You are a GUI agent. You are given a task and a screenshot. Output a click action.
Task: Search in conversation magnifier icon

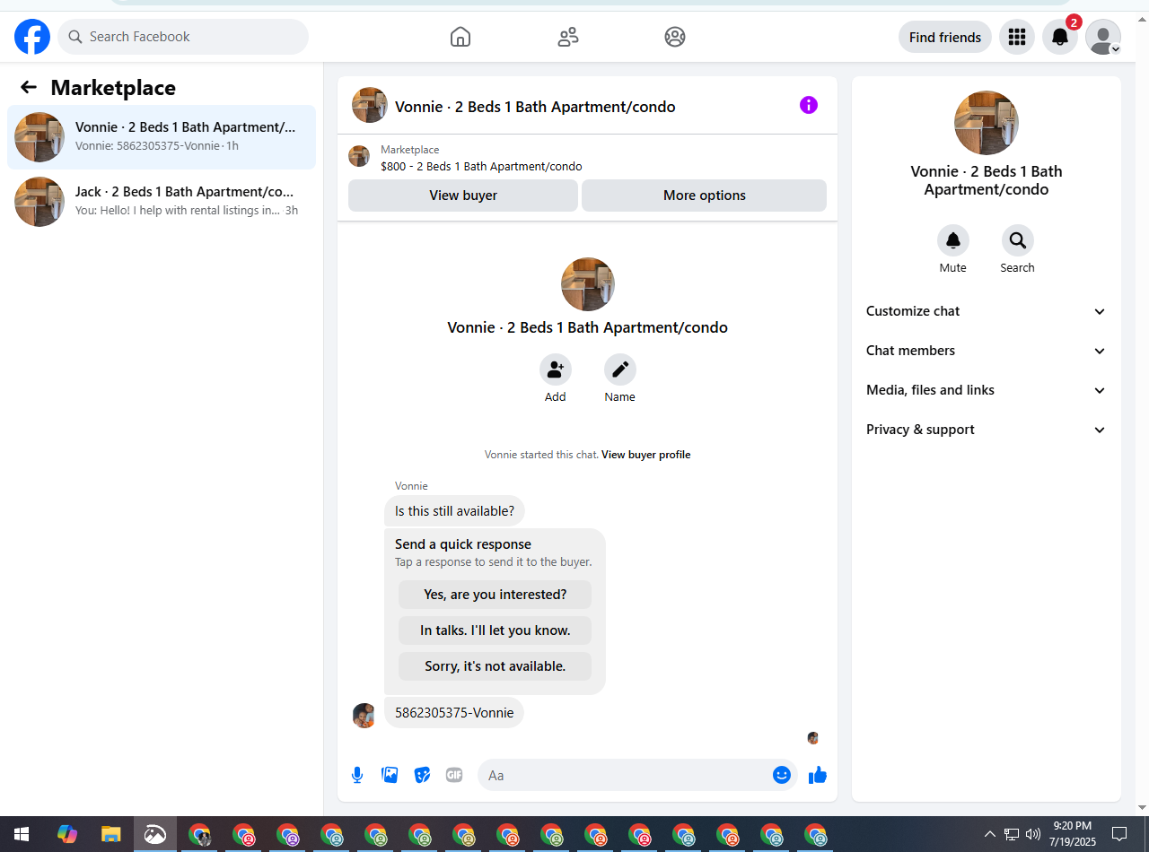[1018, 240]
